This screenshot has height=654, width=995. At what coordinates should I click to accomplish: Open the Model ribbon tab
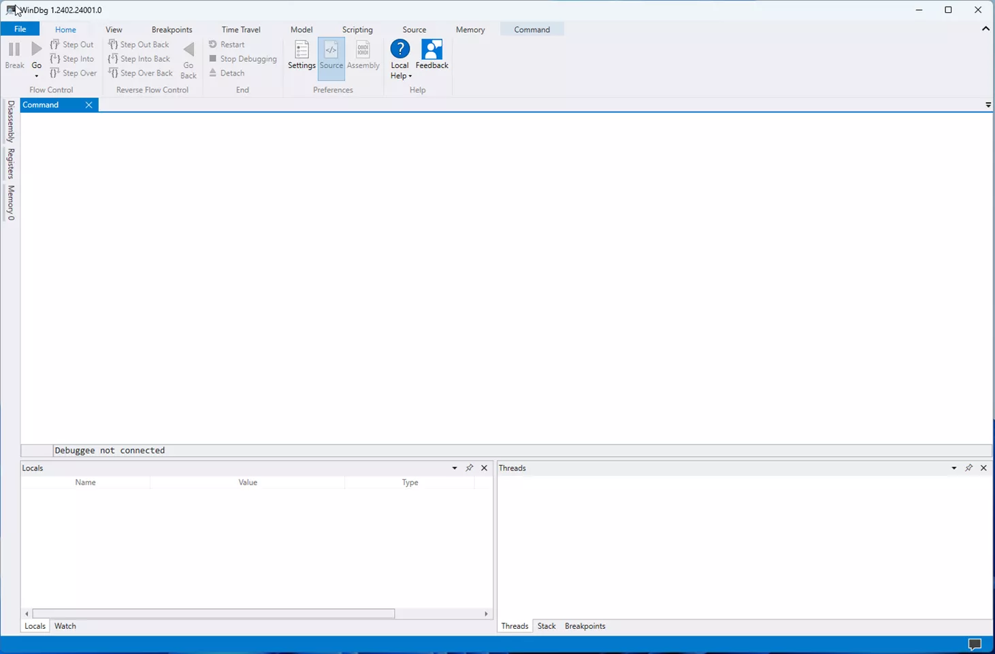pyautogui.click(x=301, y=29)
